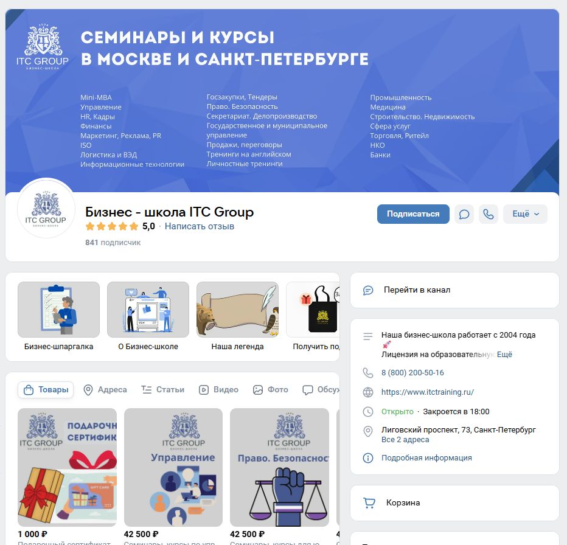Open the https://www.itctraining.ru/ link
Viewport: 567px width, 545px height.
428,392
